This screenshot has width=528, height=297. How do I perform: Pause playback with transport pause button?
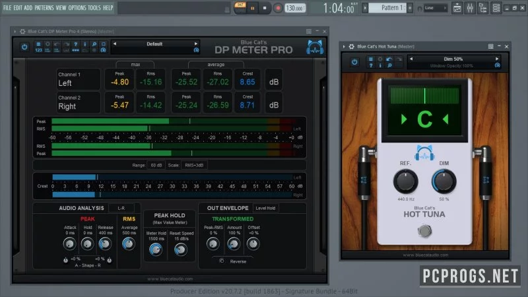point(253,8)
